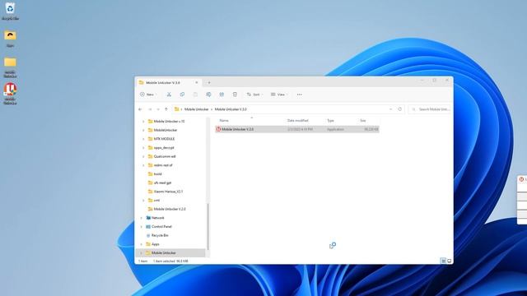Switch to details view in status bar
The image size is (527, 296).
coord(443,261)
